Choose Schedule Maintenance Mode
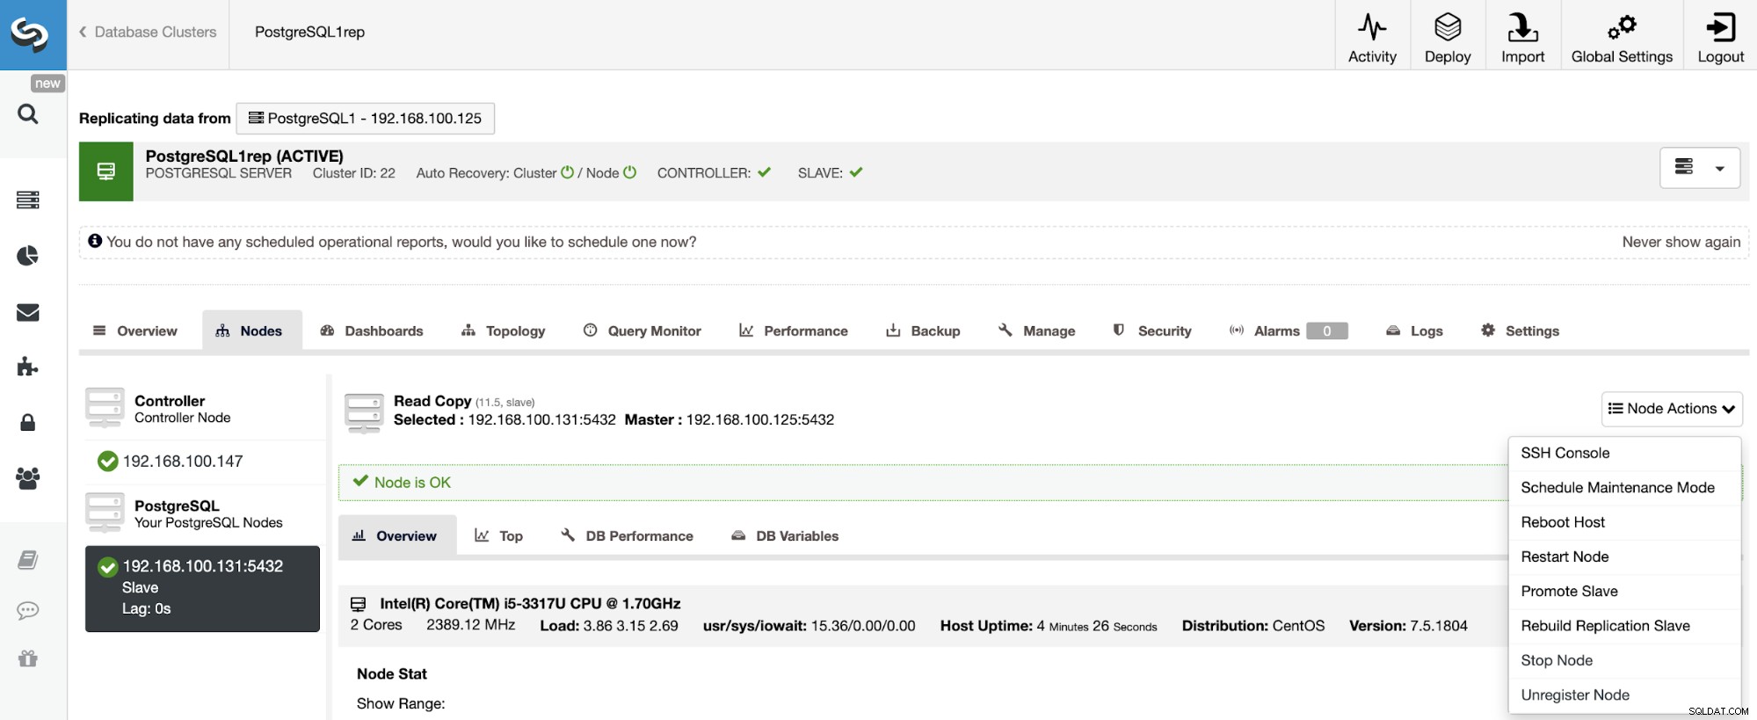This screenshot has width=1757, height=720. tap(1624, 487)
